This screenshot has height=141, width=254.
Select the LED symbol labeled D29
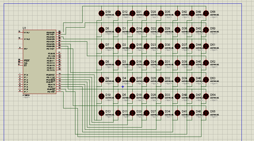(x=161, y=30)
